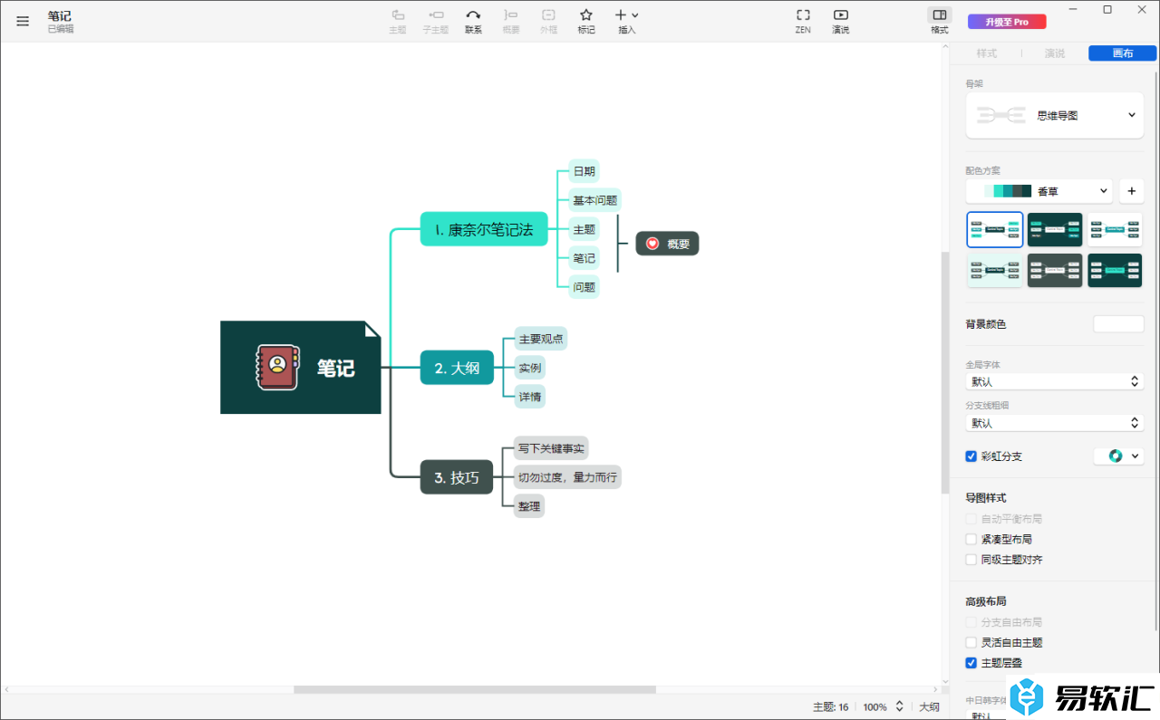Open the zoom level stepper next to 100%

[899, 706]
